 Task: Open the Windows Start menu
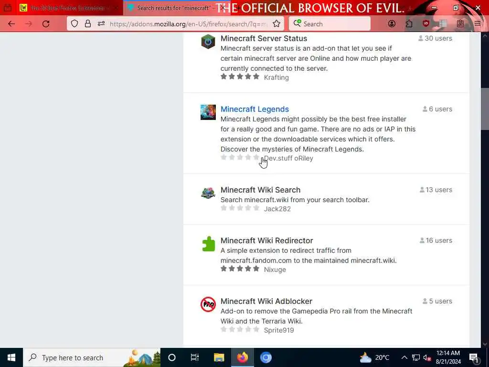11,357
